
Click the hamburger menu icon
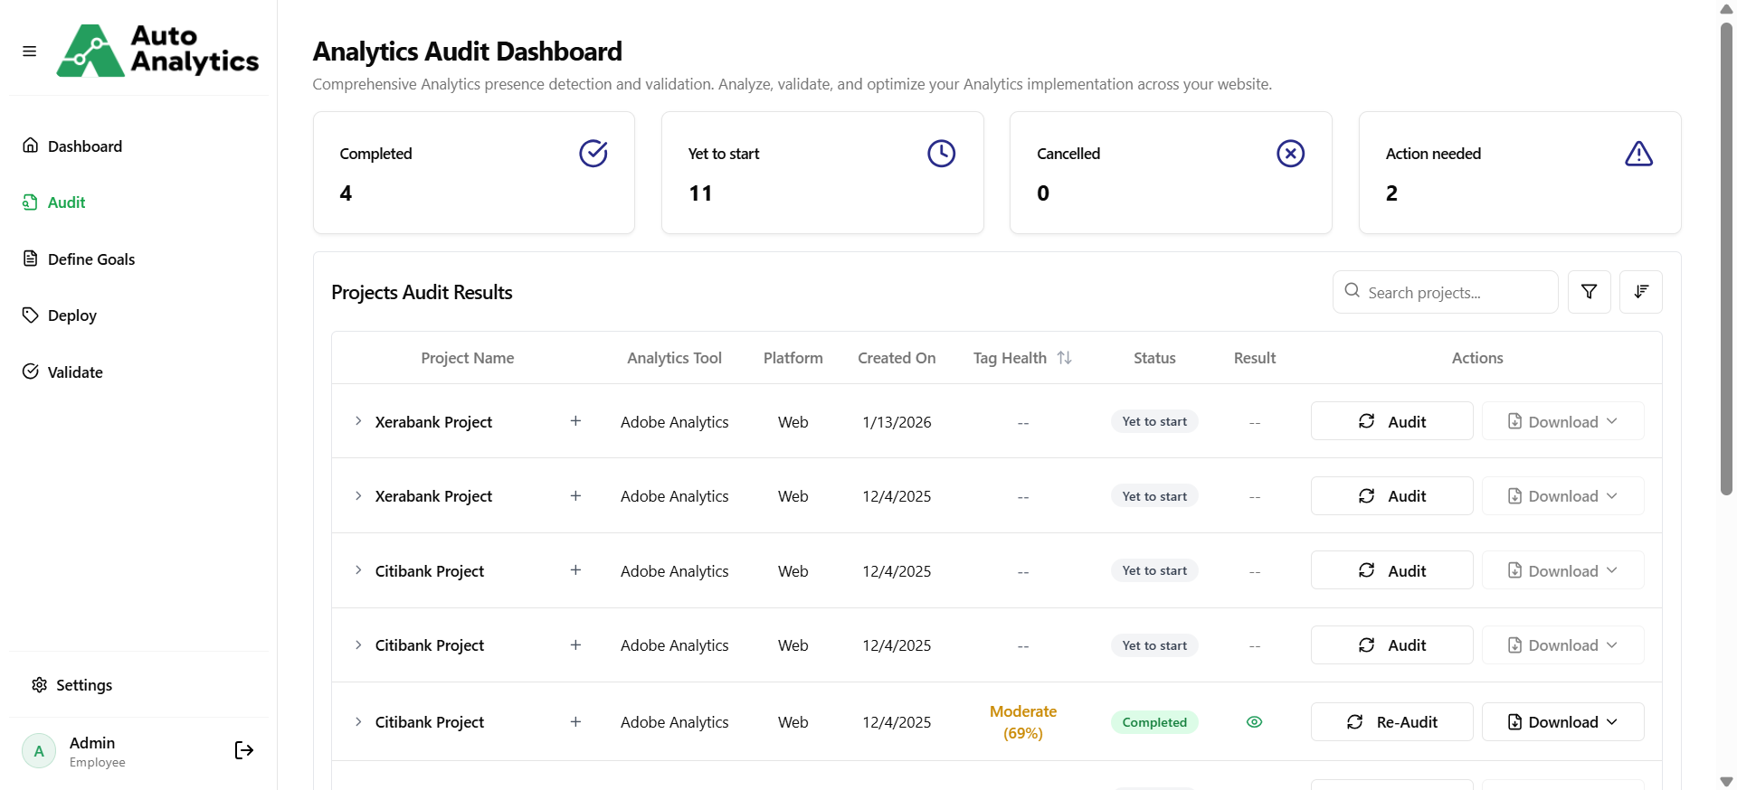30,52
